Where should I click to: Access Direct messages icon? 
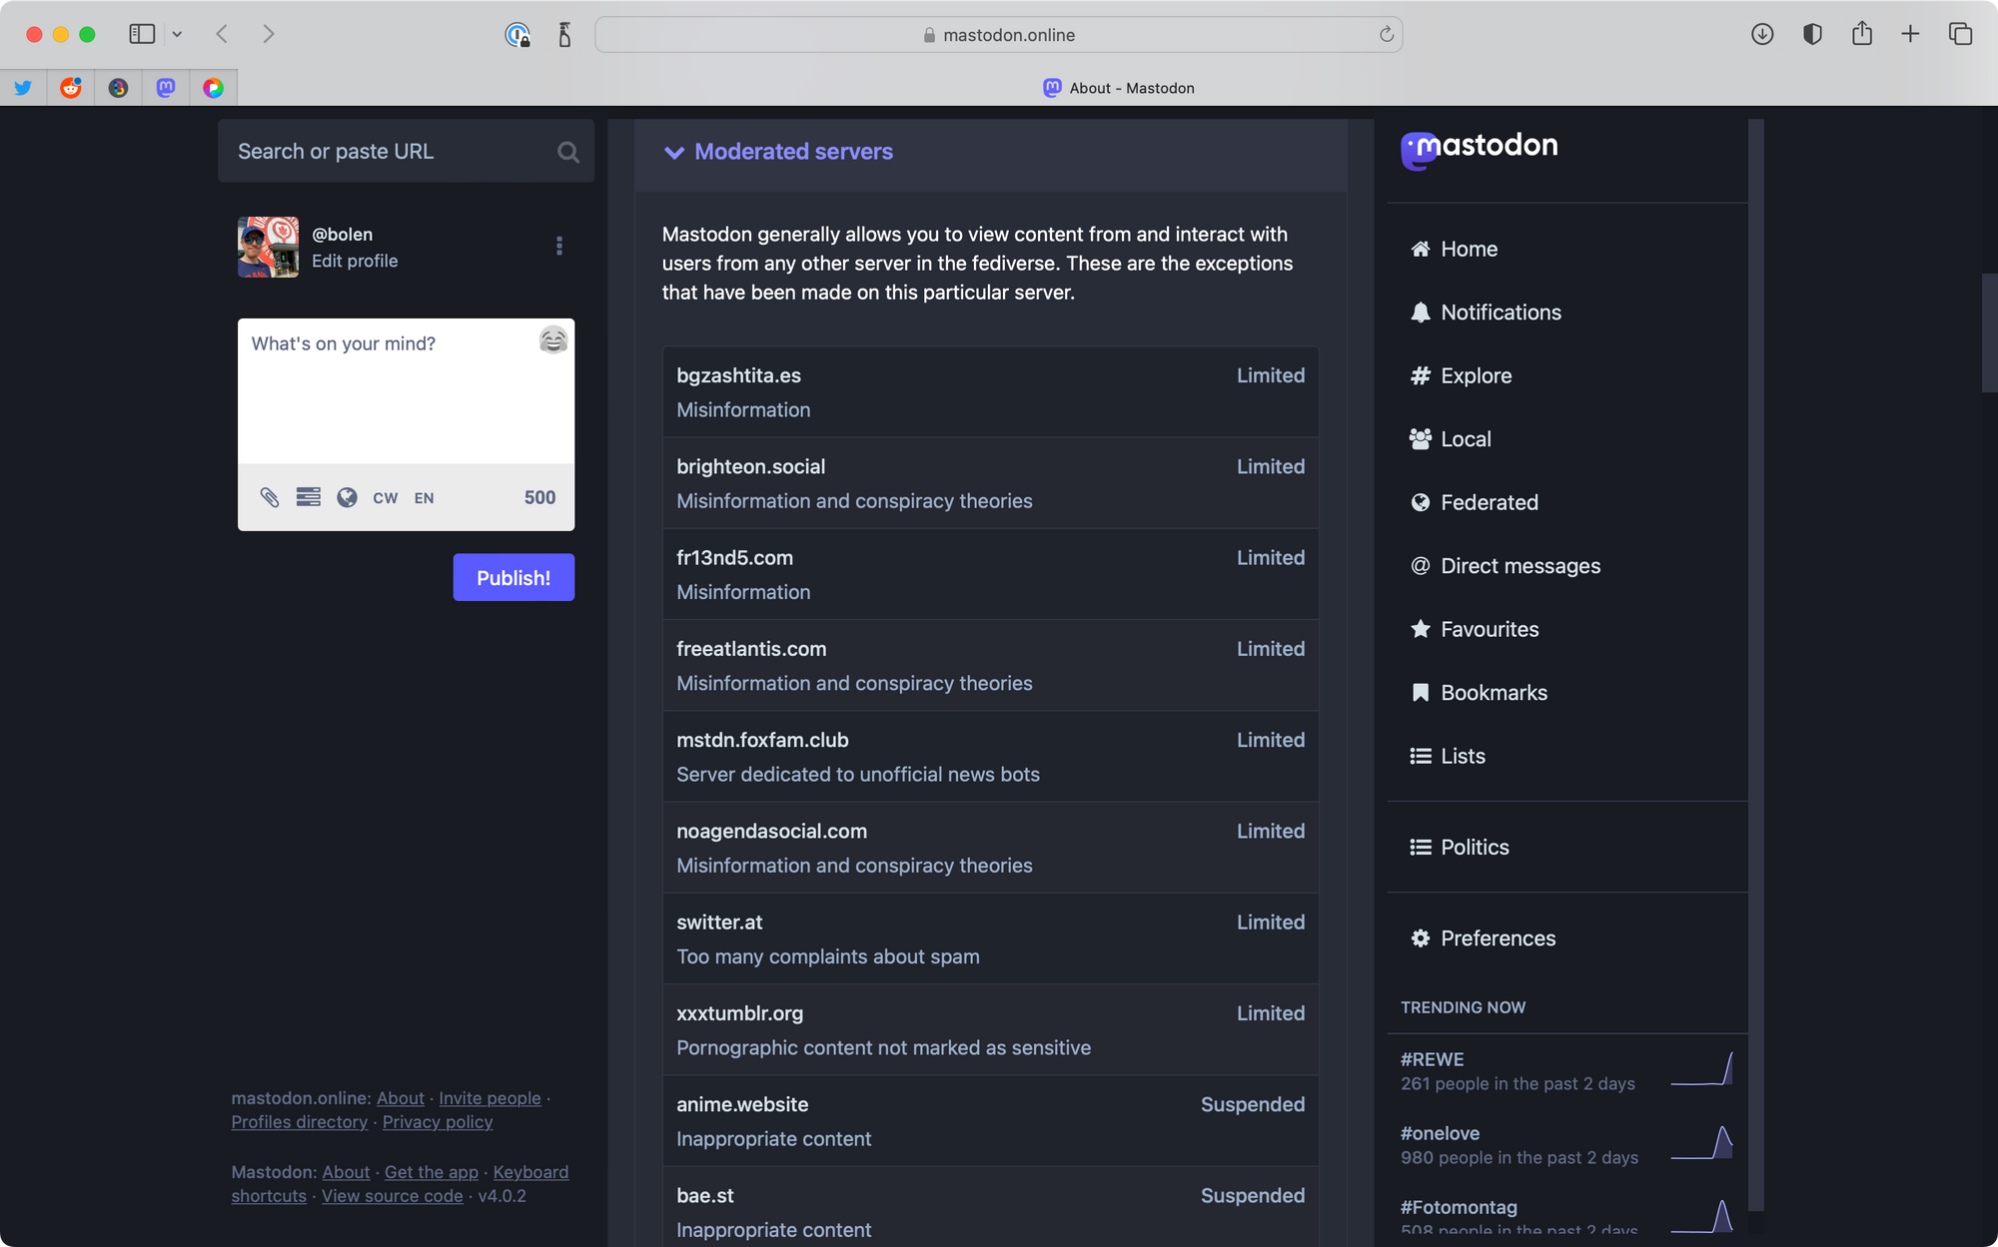coord(1419,565)
